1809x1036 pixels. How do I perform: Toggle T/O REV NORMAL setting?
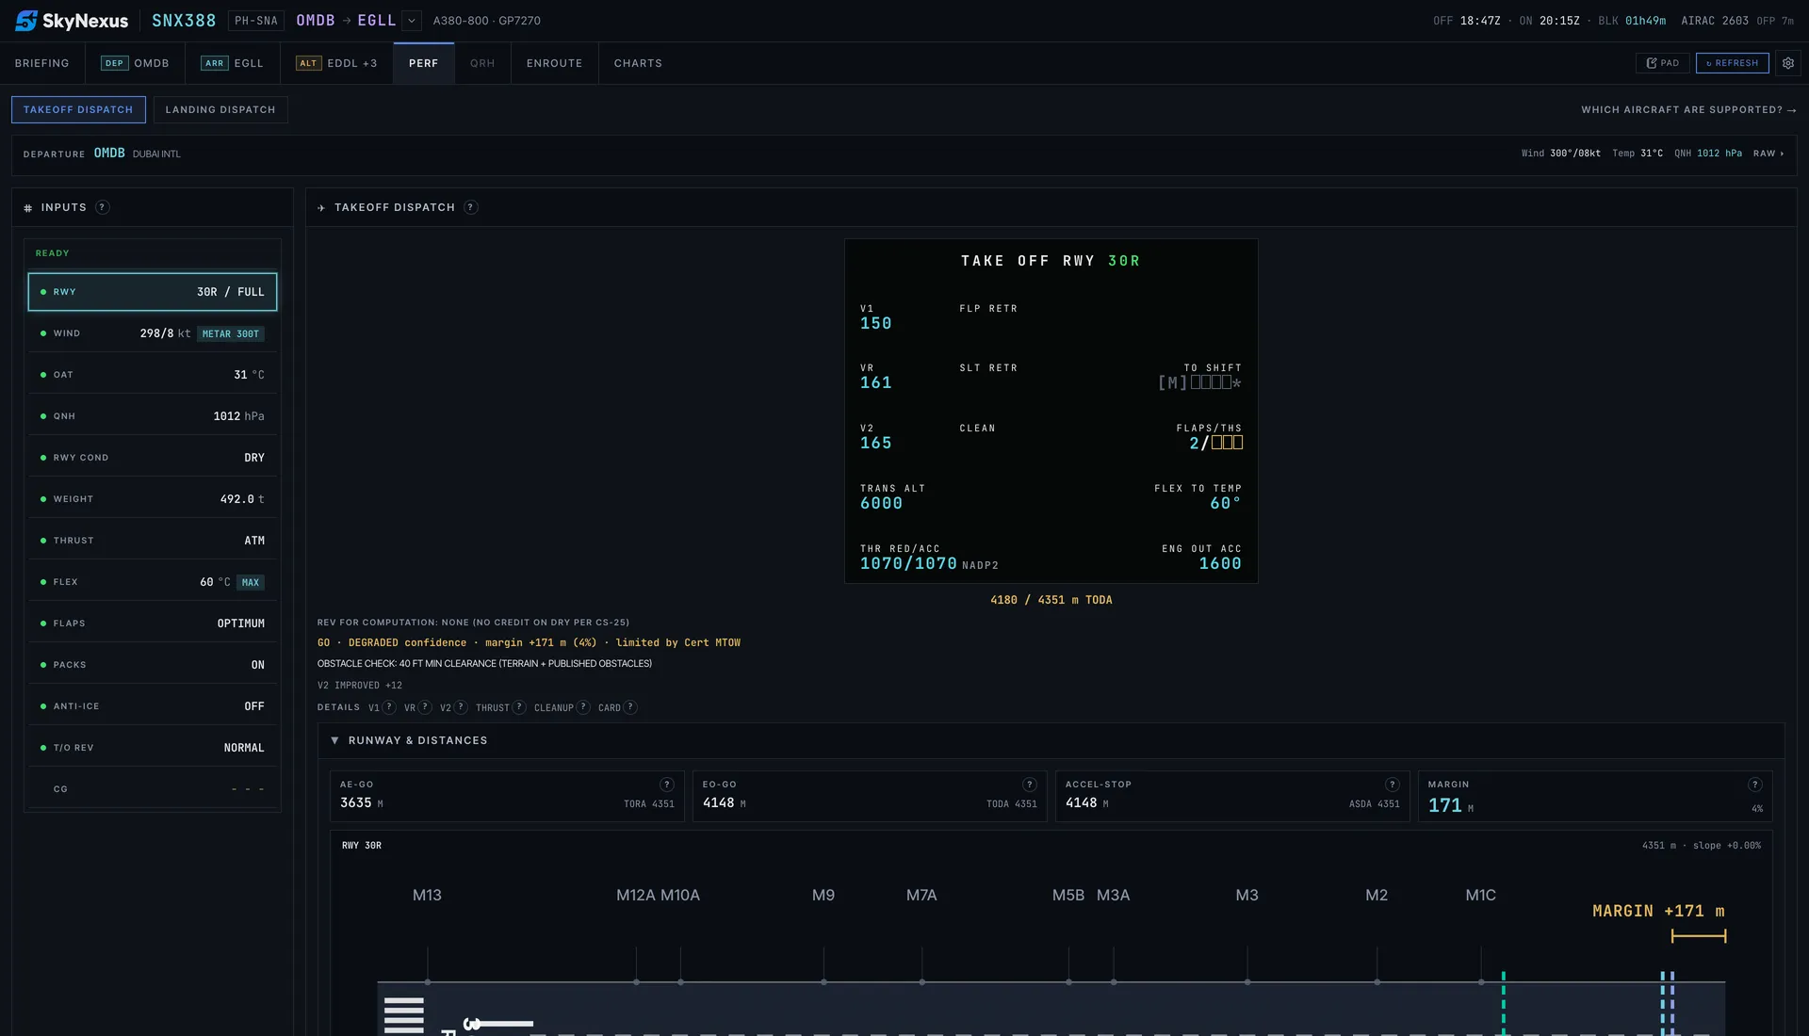coord(153,748)
